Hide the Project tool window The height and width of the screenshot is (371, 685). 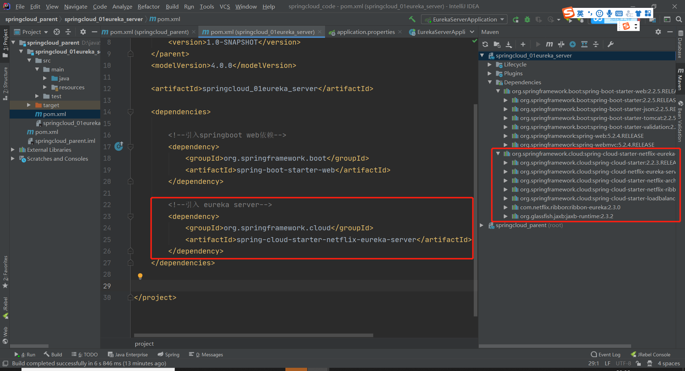coord(94,32)
